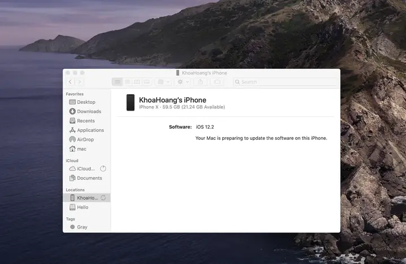Click the 'preparing to update' status message
This screenshot has width=406, height=264.
tap(261, 138)
